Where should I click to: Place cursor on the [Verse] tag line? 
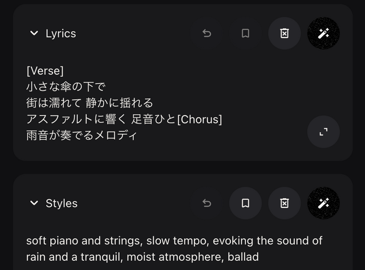click(45, 71)
